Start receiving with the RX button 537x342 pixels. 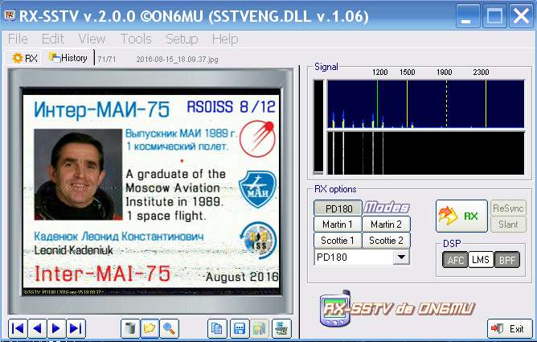coord(461,216)
